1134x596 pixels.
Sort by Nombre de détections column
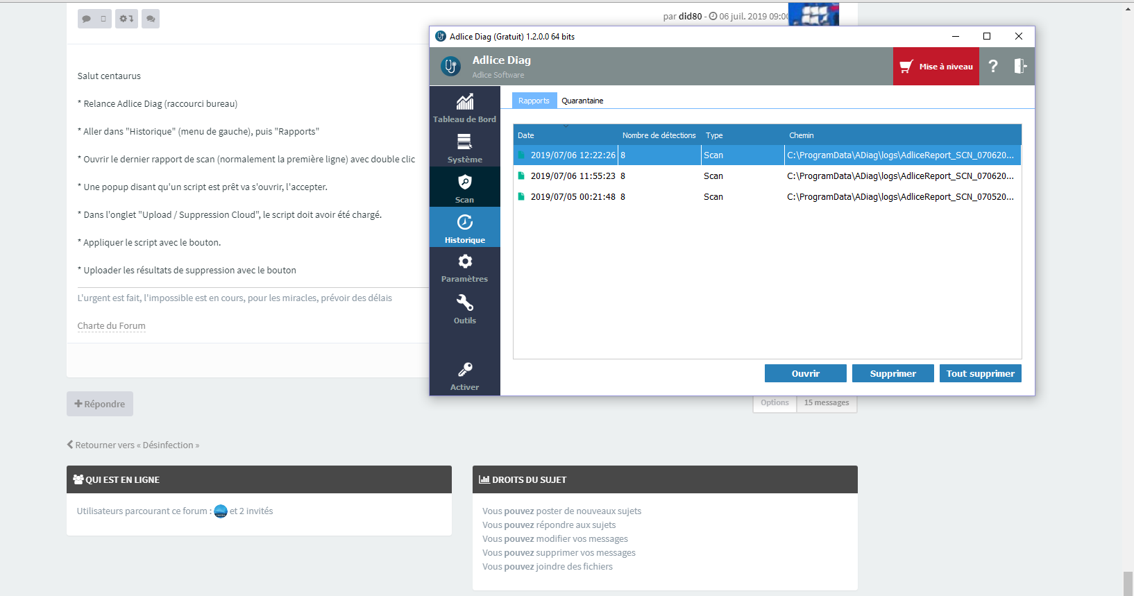coord(659,135)
